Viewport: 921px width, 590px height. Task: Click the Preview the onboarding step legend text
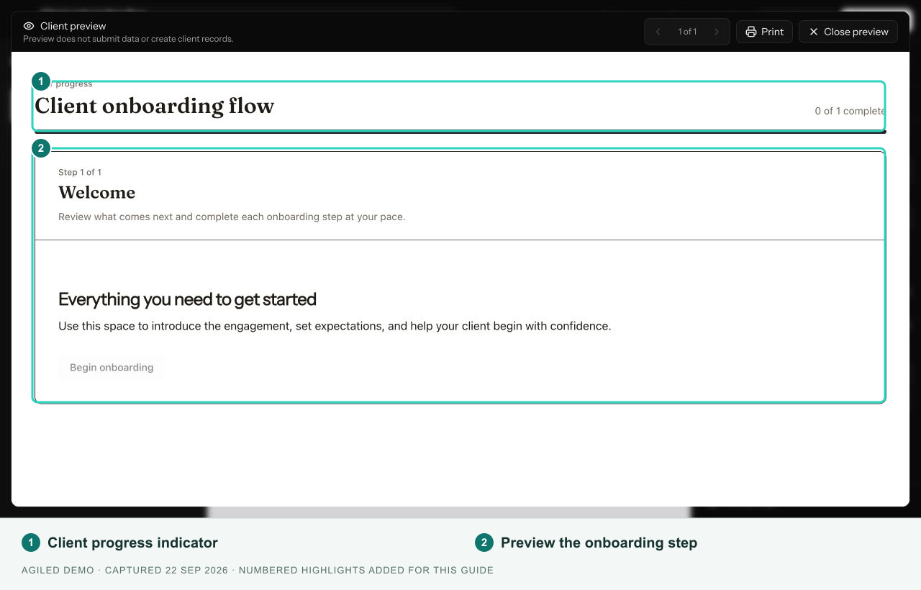click(599, 543)
